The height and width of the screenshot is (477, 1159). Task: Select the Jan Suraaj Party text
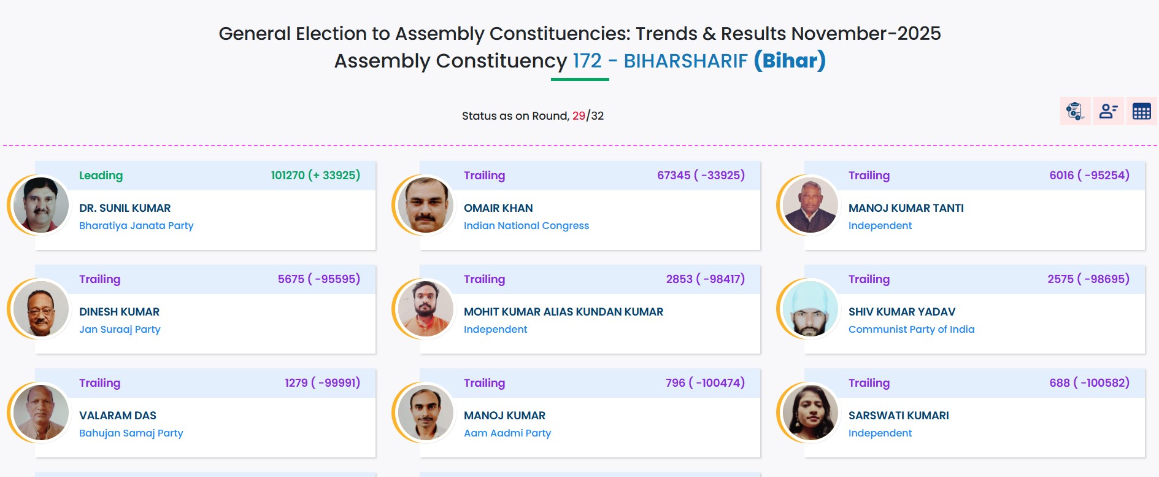[120, 329]
